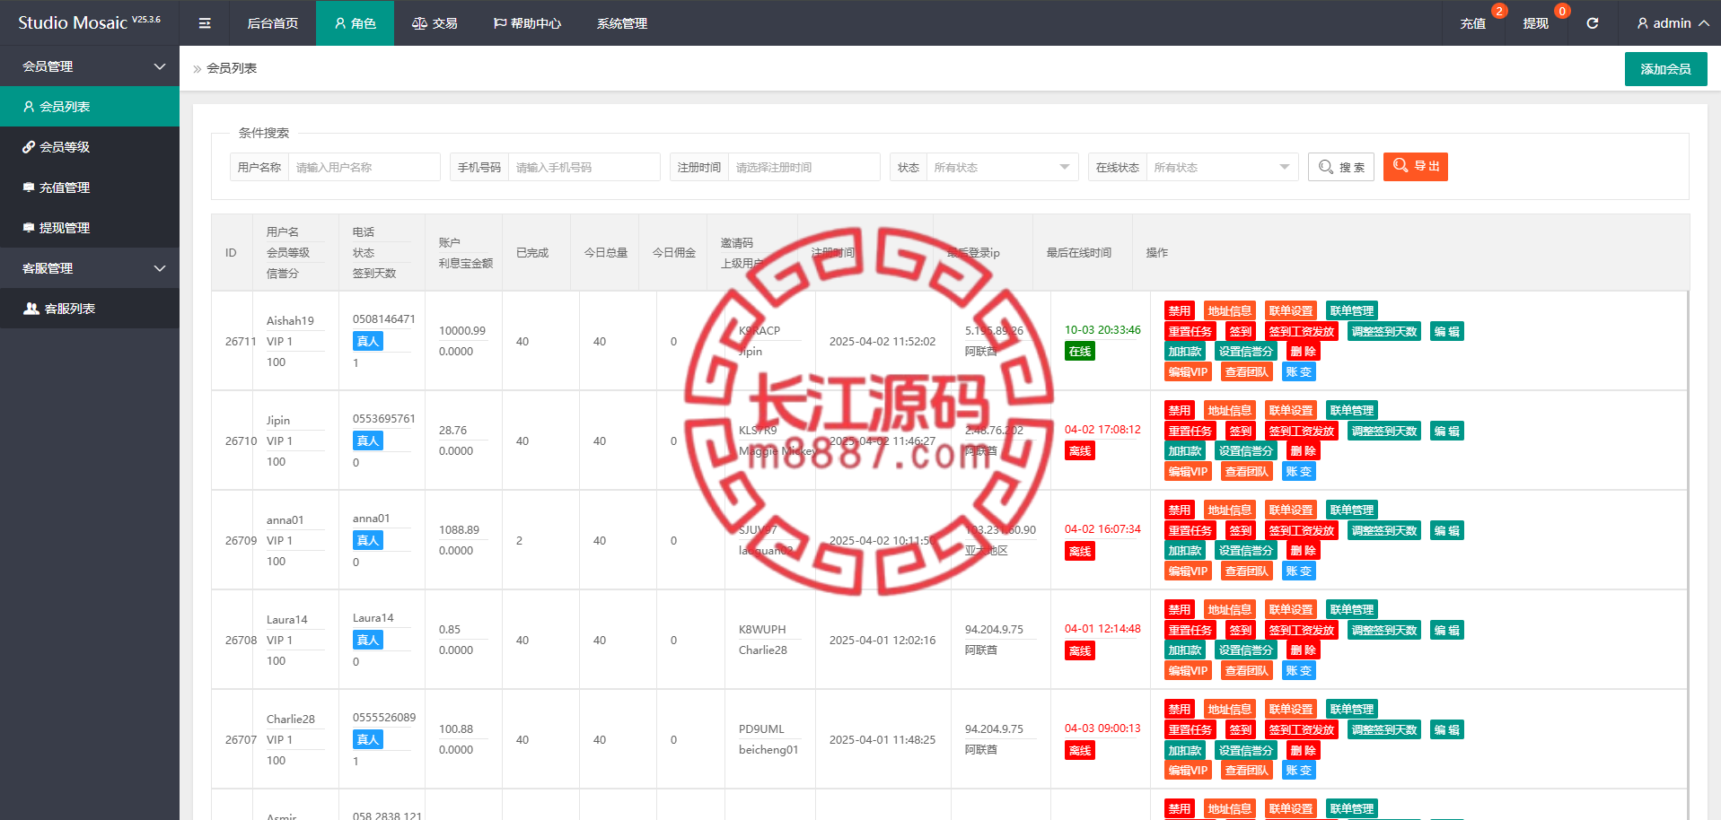Expand the 状态 dropdown
This screenshot has width=1721, height=820.
1002,167
